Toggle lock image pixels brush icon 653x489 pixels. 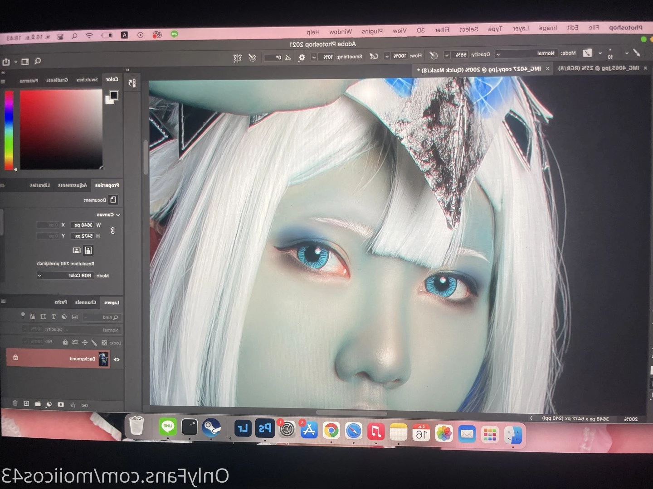tap(94, 343)
